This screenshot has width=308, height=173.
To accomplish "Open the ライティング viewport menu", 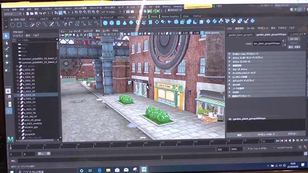I will point(88,31).
